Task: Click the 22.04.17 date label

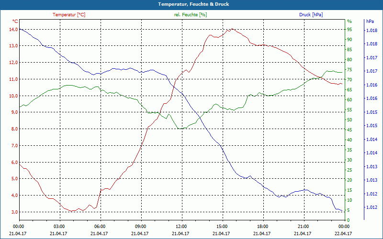Action: pyautogui.click(x=343, y=233)
